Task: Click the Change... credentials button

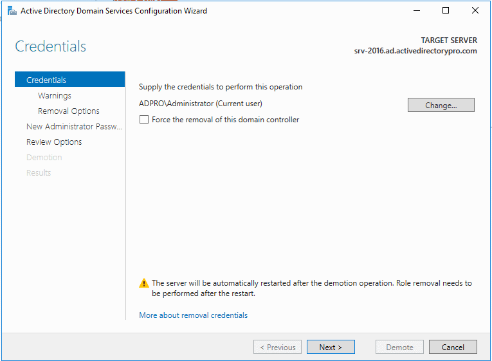Action: coord(441,105)
